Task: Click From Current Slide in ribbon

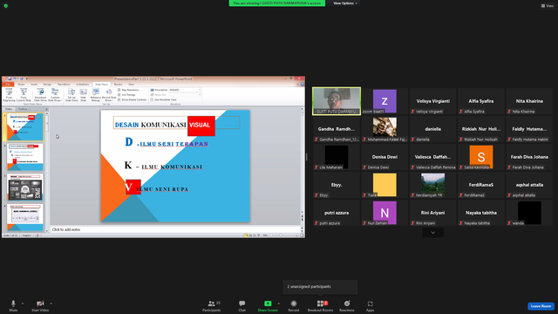Action: pyautogui.click(x=24, y=95)
